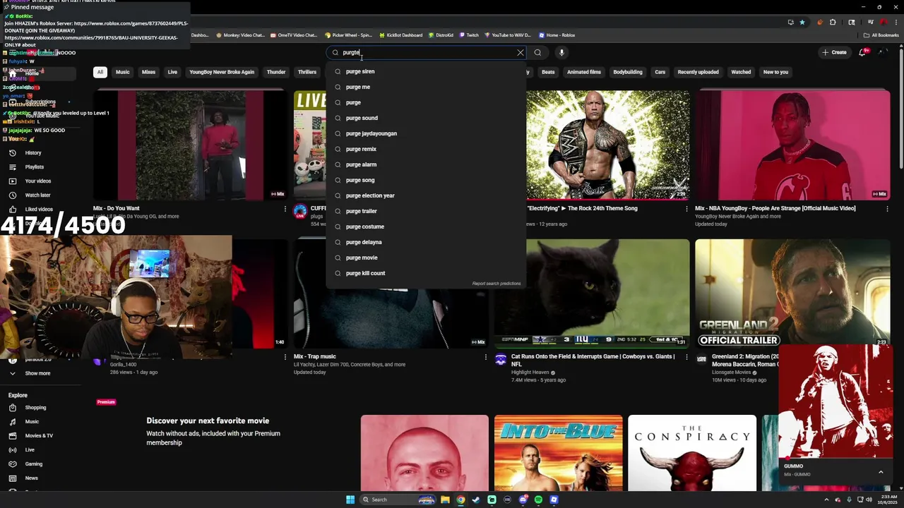
Task: Open the Twitch bookmark in the bookmarks bar
Action: tap(468, 35)
